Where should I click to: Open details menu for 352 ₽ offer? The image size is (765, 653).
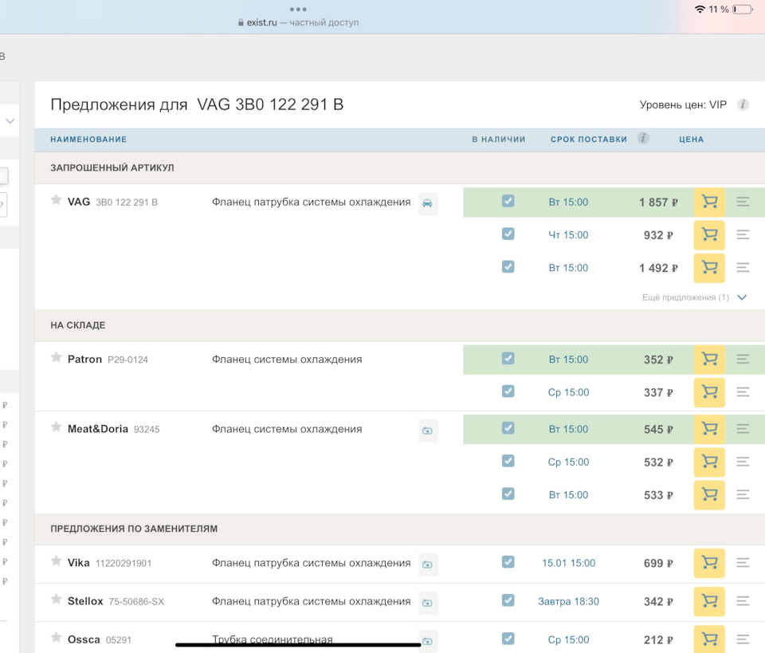[743, 360]
